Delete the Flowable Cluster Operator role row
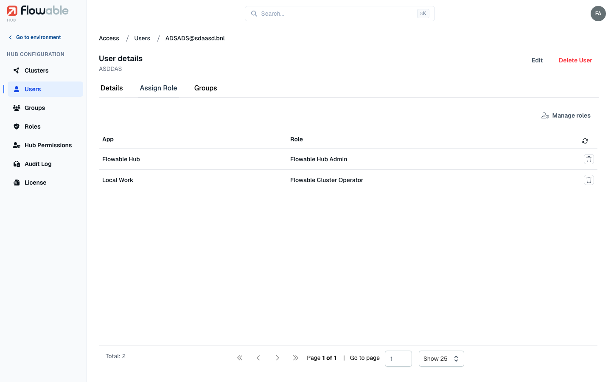This screenshot has width=611, height=382. [x=589, y=180]
